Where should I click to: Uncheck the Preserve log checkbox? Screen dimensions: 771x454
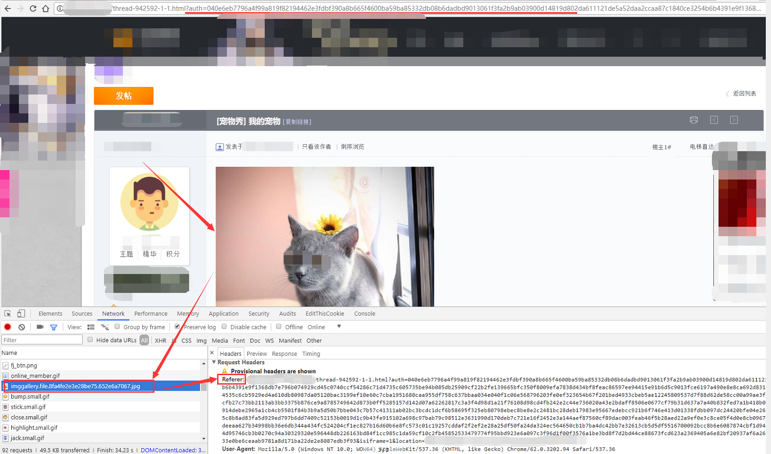pos(177,326)
